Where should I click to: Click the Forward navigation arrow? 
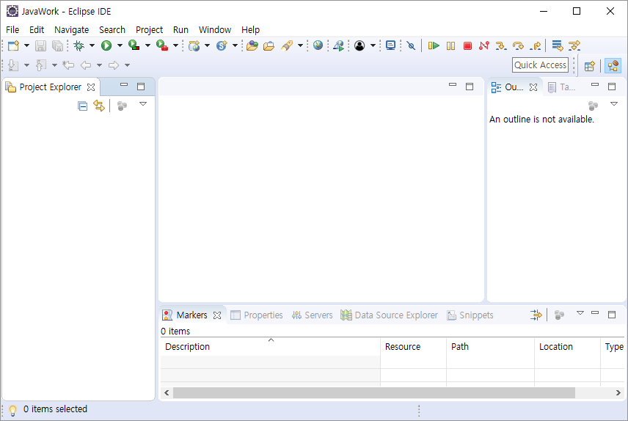pos(114,65)
